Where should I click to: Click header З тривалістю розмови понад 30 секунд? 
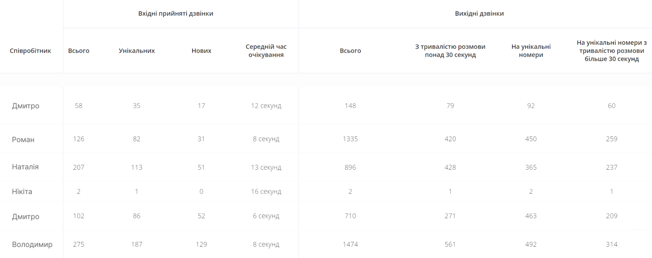(x=450, y=51)
